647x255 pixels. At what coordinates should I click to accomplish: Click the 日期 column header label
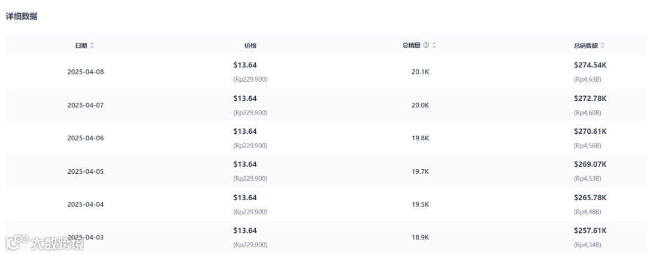tap(81, 45)
